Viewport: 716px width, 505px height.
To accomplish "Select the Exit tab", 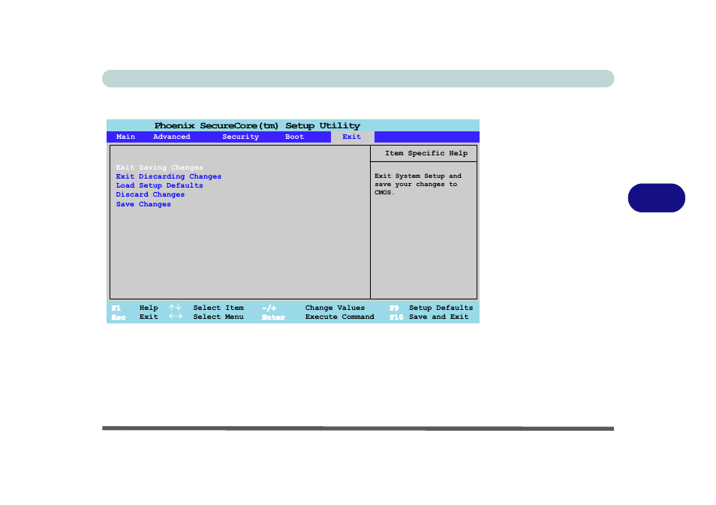I will 351,137.
